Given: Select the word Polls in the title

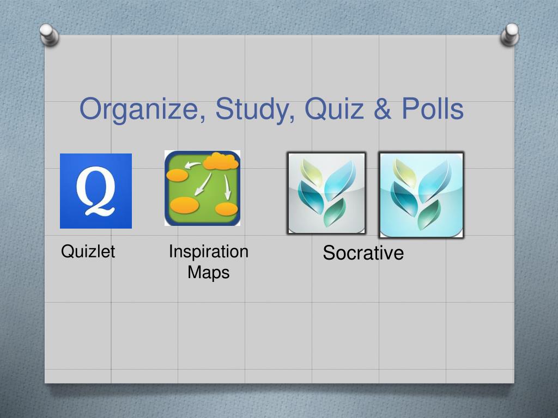Looking at the screenshot, I should click(433, 108).
